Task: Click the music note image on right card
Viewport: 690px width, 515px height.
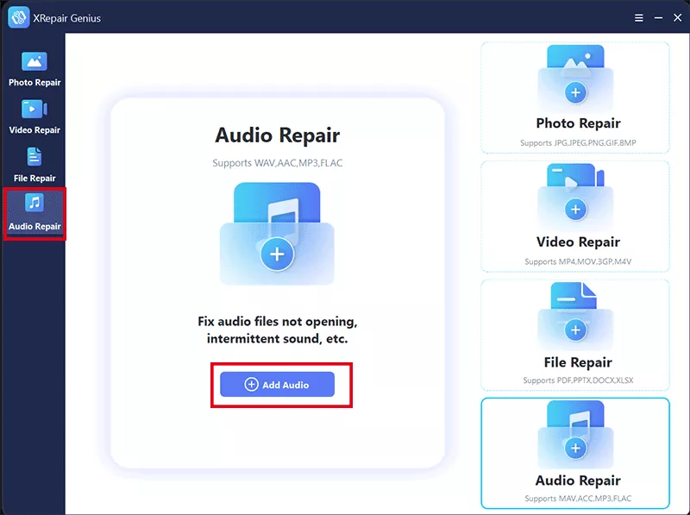Action: (x=575, y=435)
